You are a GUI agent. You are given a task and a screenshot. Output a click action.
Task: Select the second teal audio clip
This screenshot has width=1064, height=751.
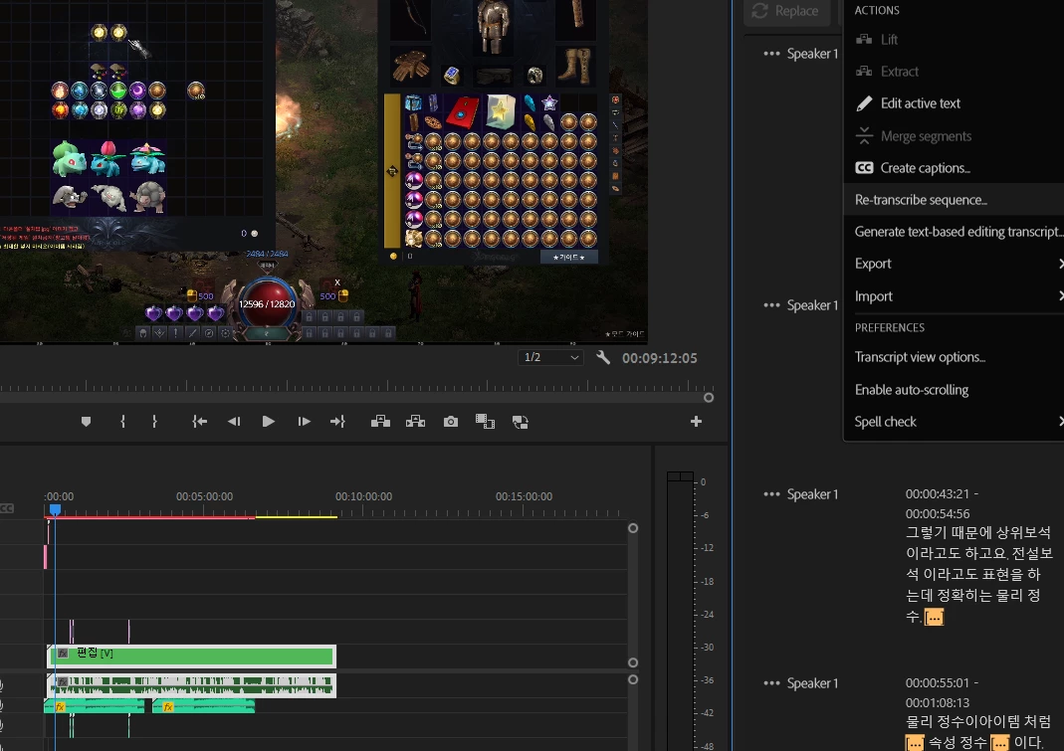[x=204, y=707]
